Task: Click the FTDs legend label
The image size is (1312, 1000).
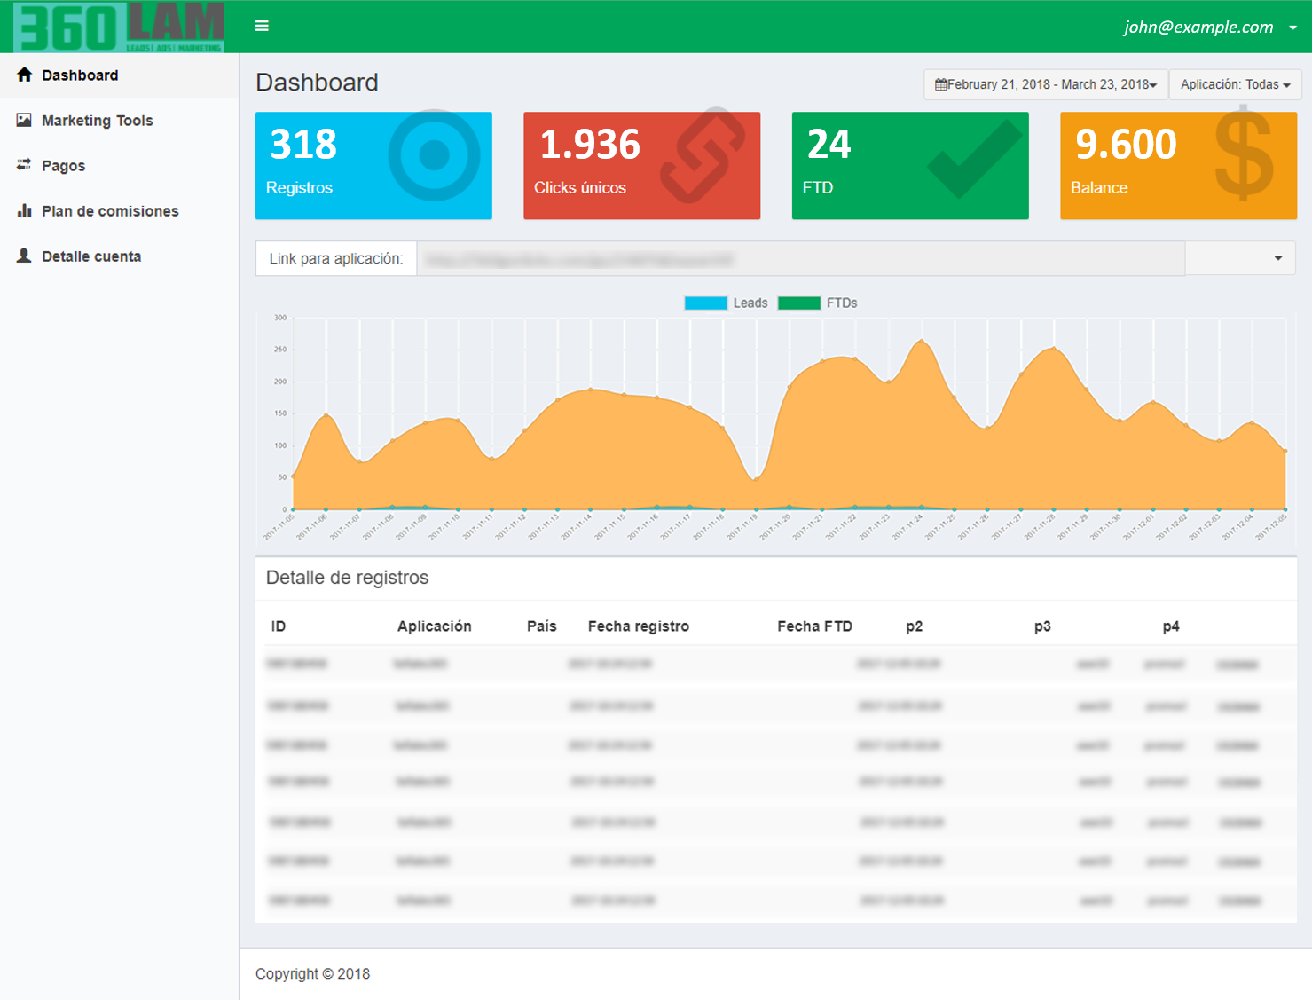Action: (x=842, y=303)
